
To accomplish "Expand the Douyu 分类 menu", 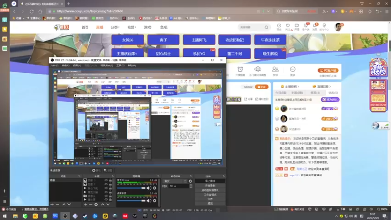I will 115,27.
